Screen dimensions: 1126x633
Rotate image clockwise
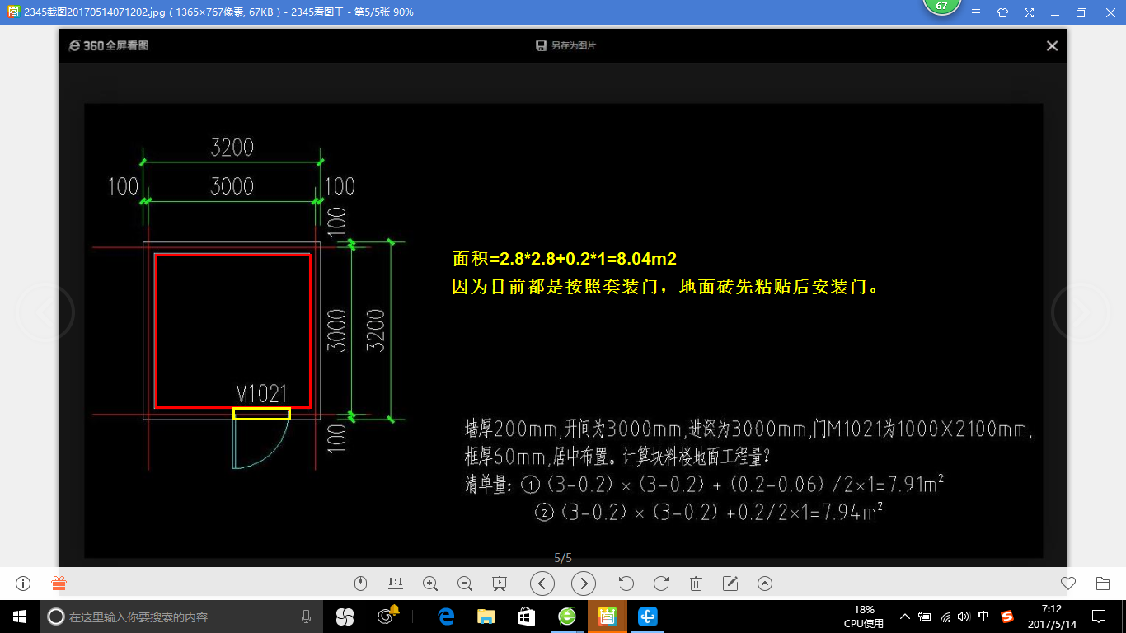[660, 584]
